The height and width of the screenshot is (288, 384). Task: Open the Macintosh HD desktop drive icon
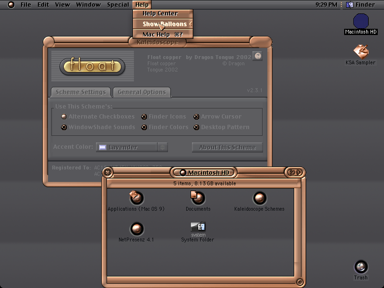click(361, 21)
